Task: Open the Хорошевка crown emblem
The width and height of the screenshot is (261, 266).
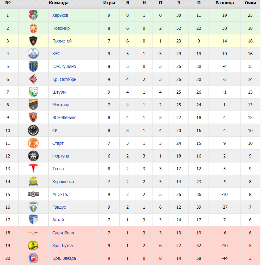Action: (33, 181)
